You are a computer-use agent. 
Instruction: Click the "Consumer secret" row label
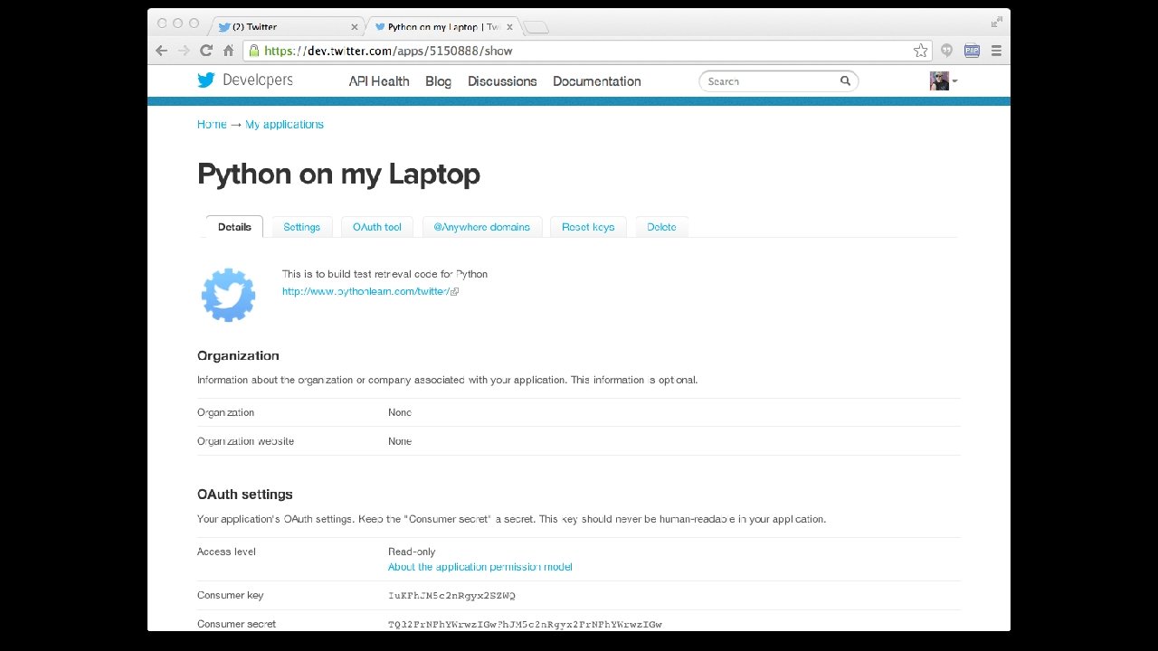(237, 625)
